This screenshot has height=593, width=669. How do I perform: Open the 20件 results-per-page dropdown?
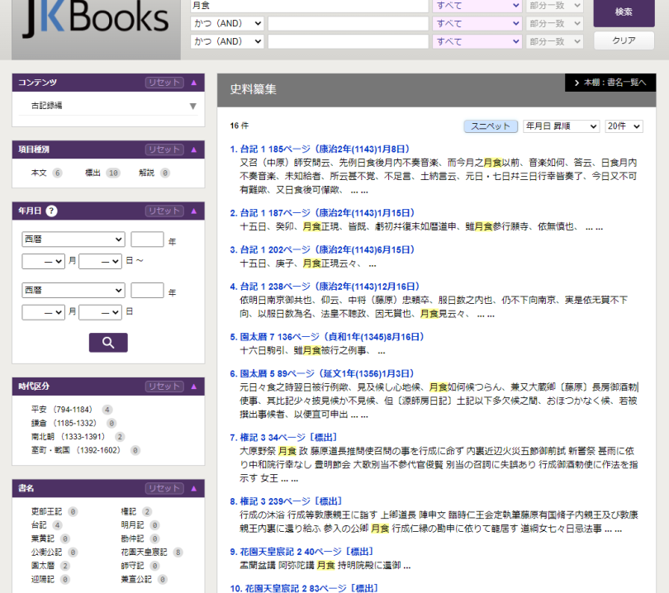[x=624, y=126]
